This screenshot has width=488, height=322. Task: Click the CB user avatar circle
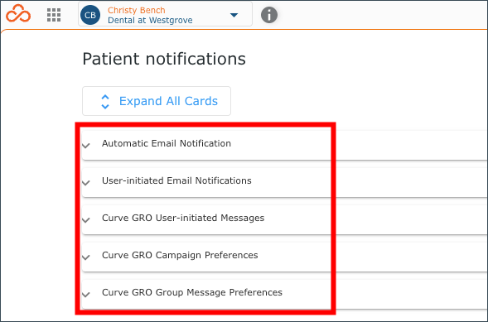(90, 15)
